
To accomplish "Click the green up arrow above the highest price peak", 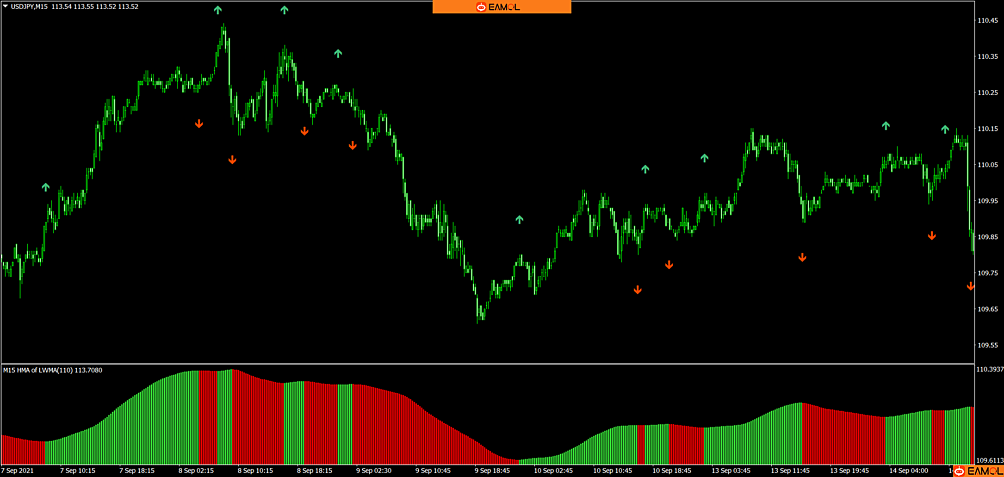I will click(x=217, y=10).
